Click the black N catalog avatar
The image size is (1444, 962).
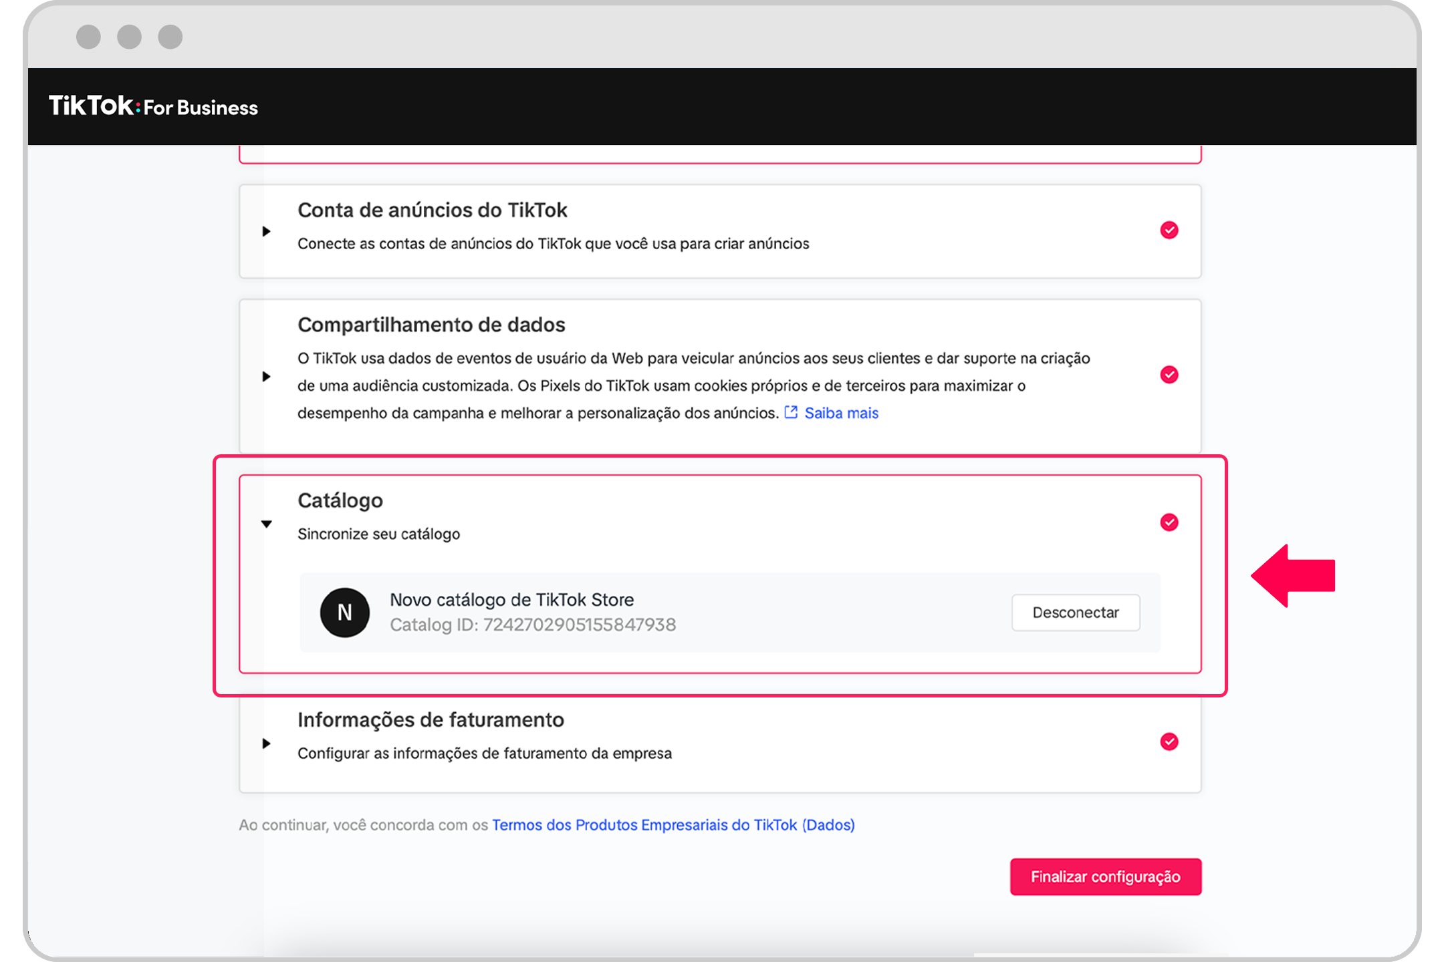click(344, 612)
